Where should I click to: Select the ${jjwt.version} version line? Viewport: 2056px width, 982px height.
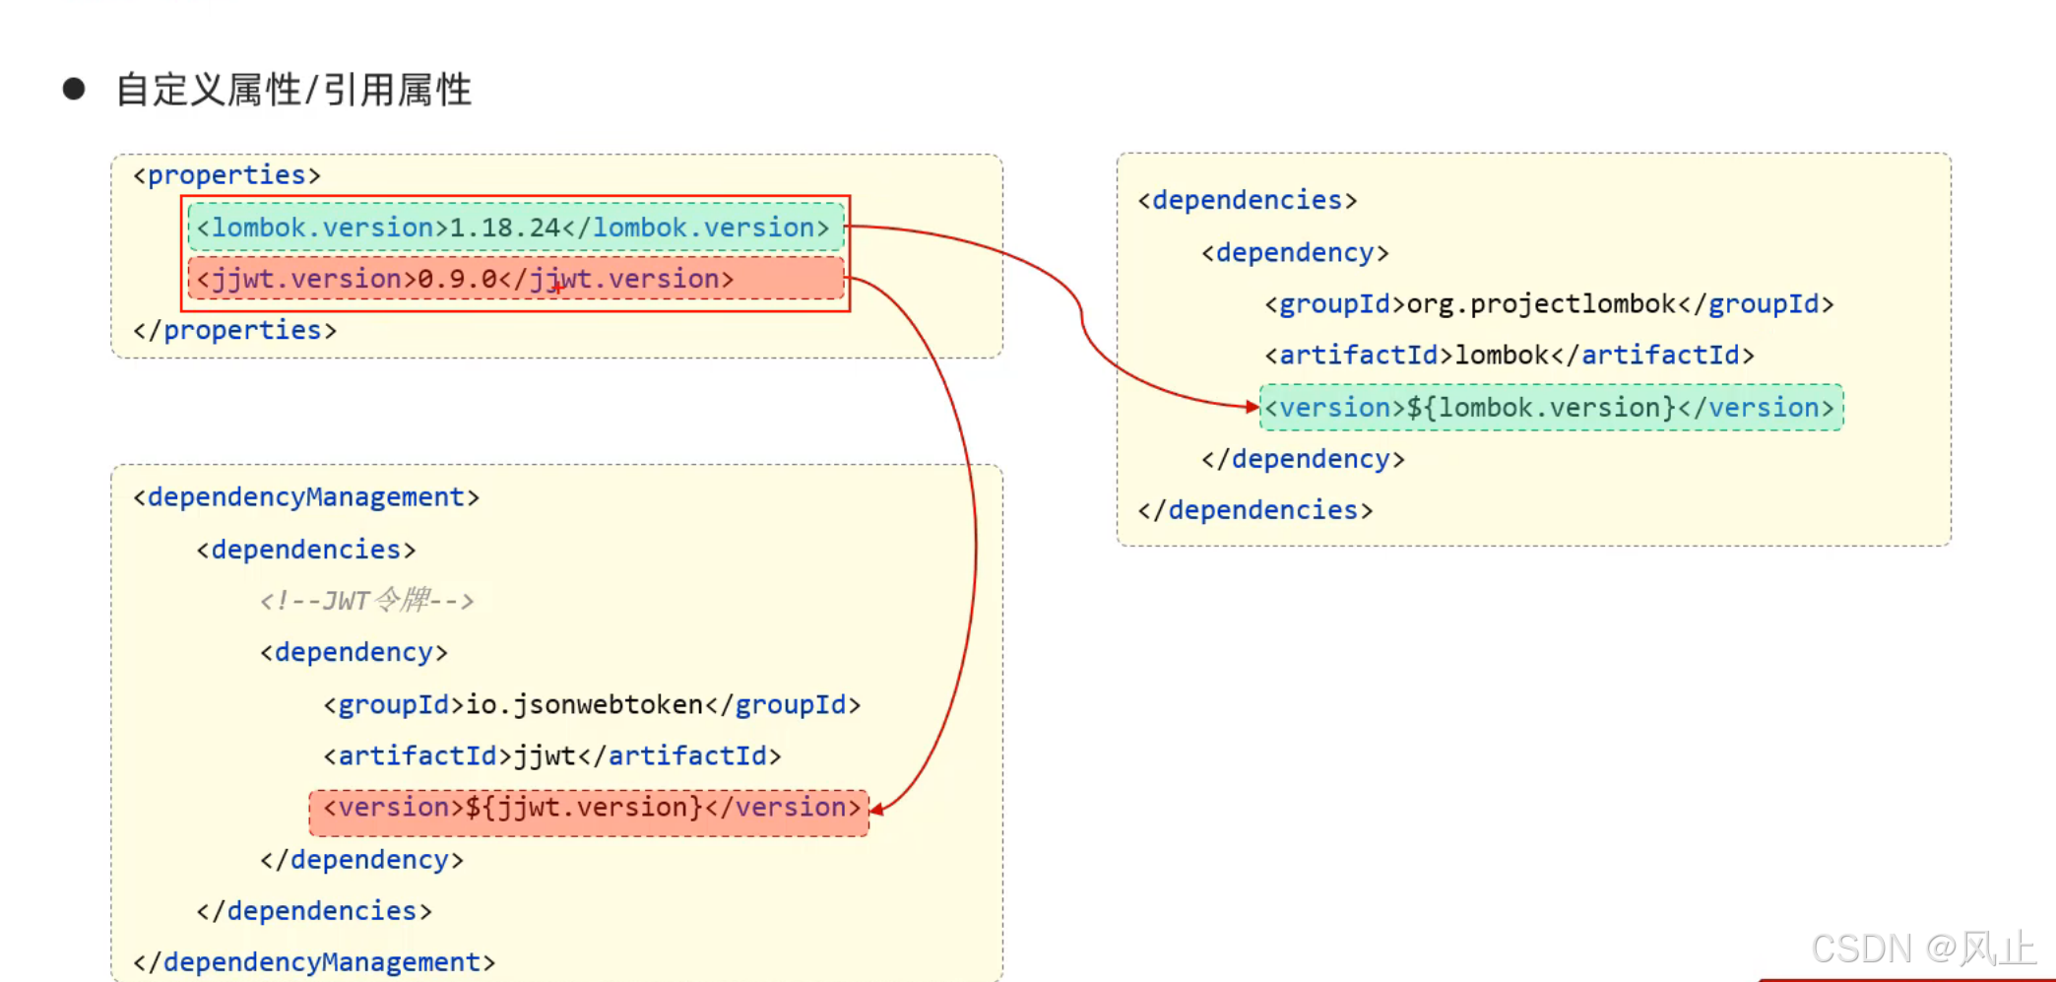click(589, 811)
